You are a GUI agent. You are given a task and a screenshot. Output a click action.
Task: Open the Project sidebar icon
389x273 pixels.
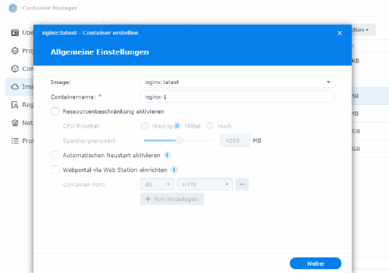[x=15, y=51]
